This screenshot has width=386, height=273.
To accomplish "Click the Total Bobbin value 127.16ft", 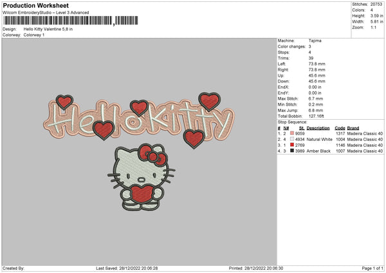I will 317,116.
